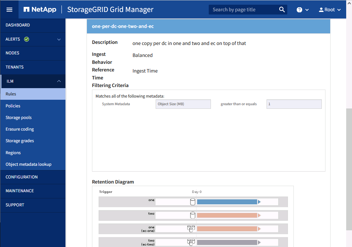Click the search magnifier icon

(282, 9)
